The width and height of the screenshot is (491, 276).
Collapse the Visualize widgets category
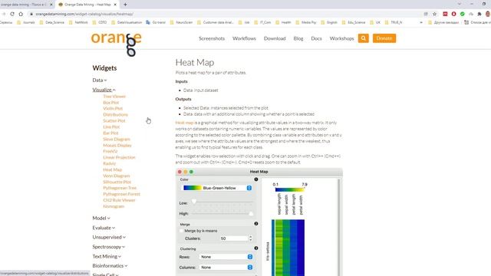tap(104, 90)
